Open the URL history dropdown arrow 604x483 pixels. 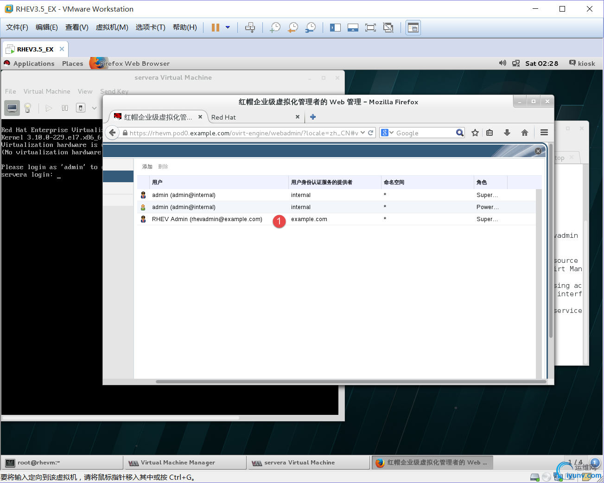point(362,133)
